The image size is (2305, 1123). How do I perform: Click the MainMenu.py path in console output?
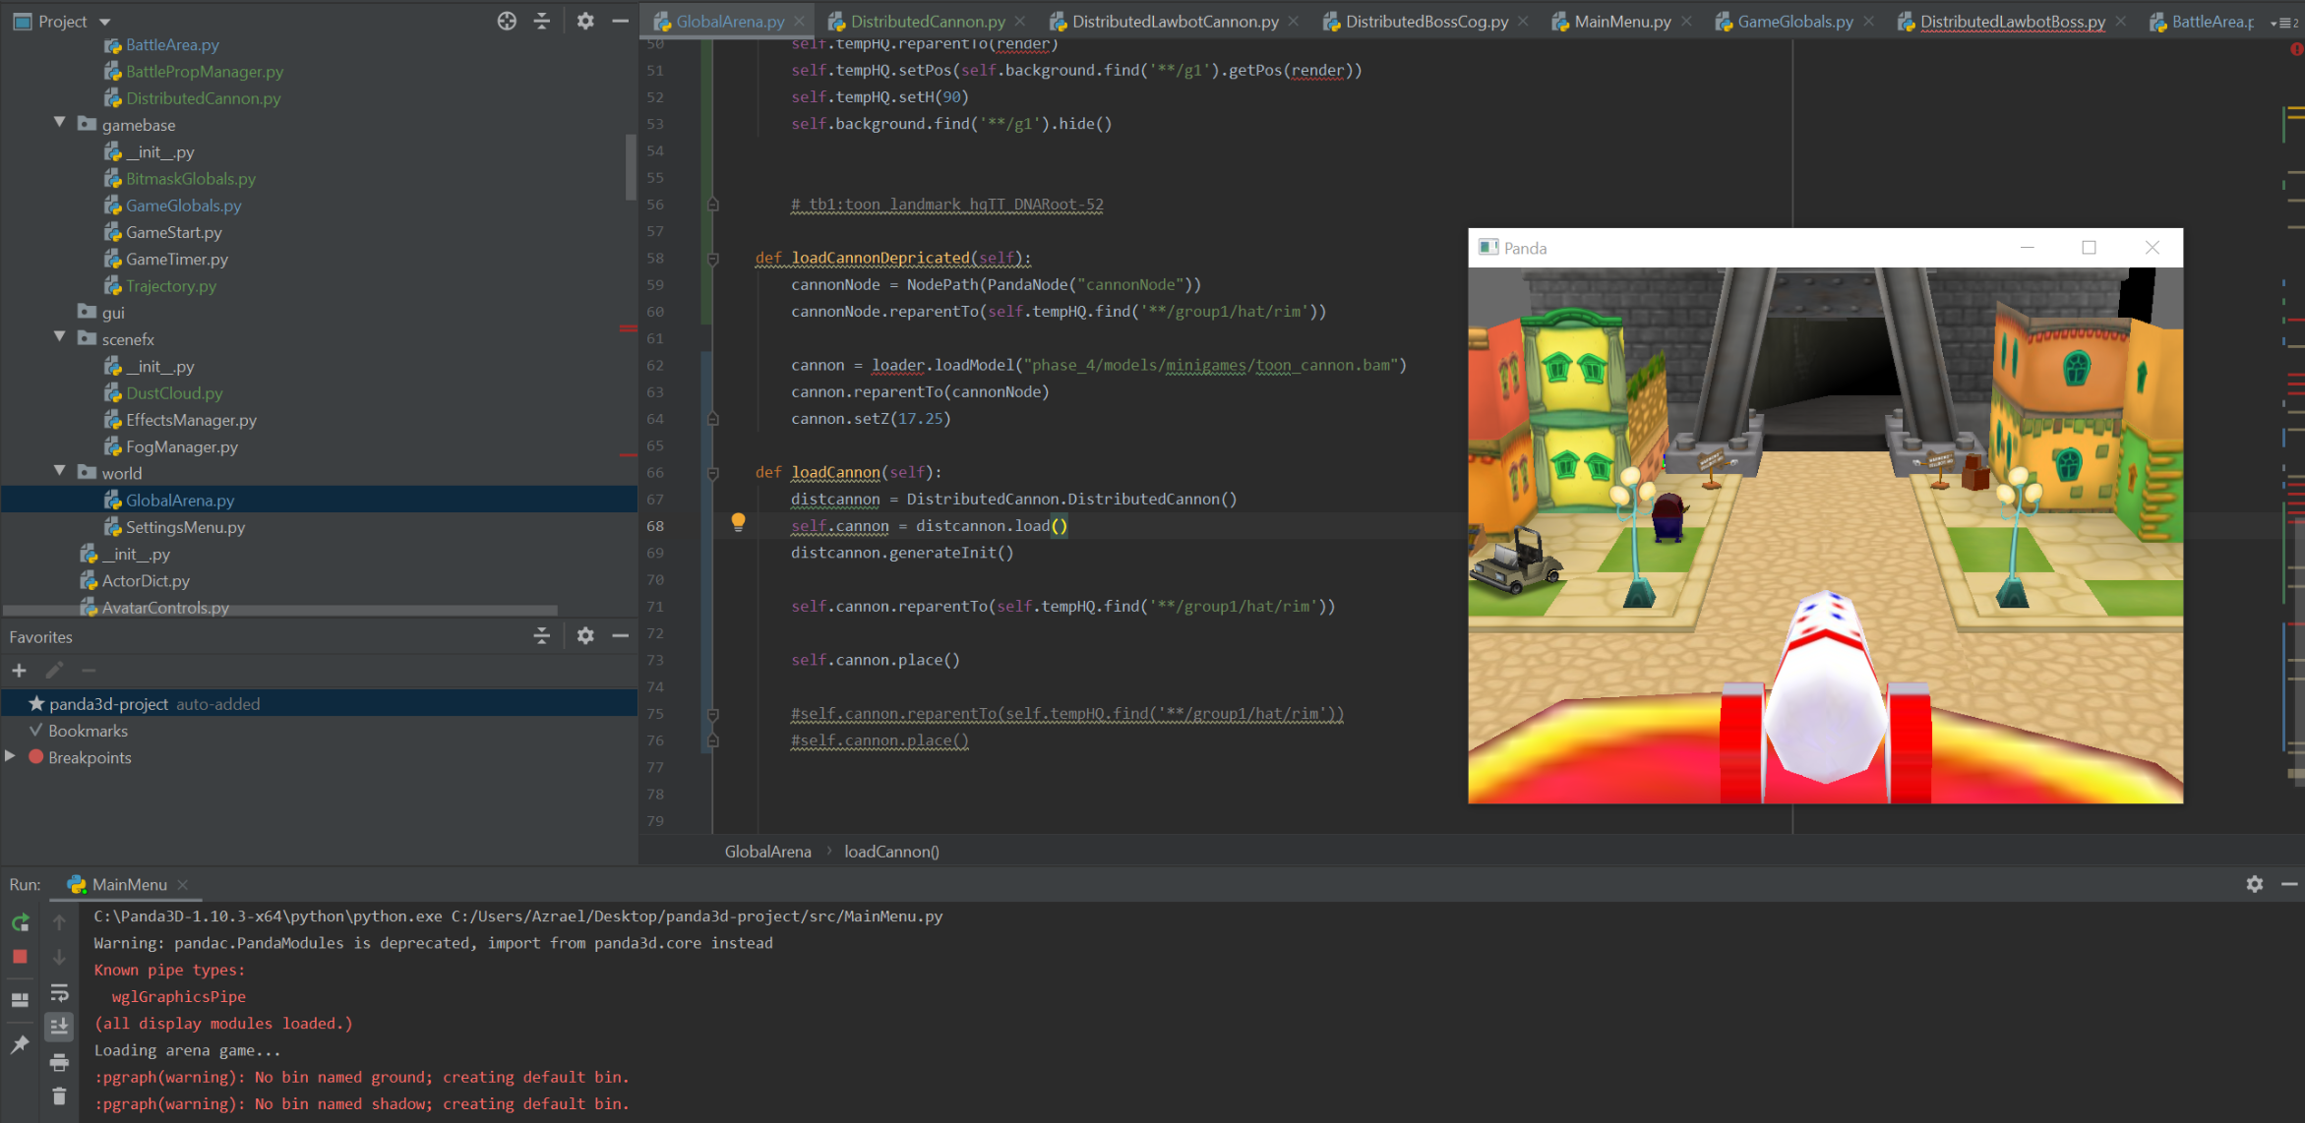coord(697,916)
